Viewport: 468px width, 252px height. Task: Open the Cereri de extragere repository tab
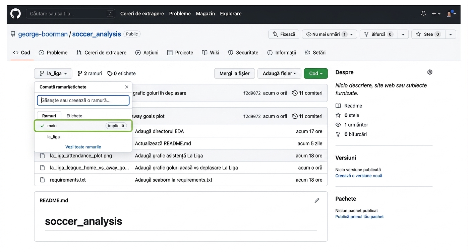click(x=101, y=53)
